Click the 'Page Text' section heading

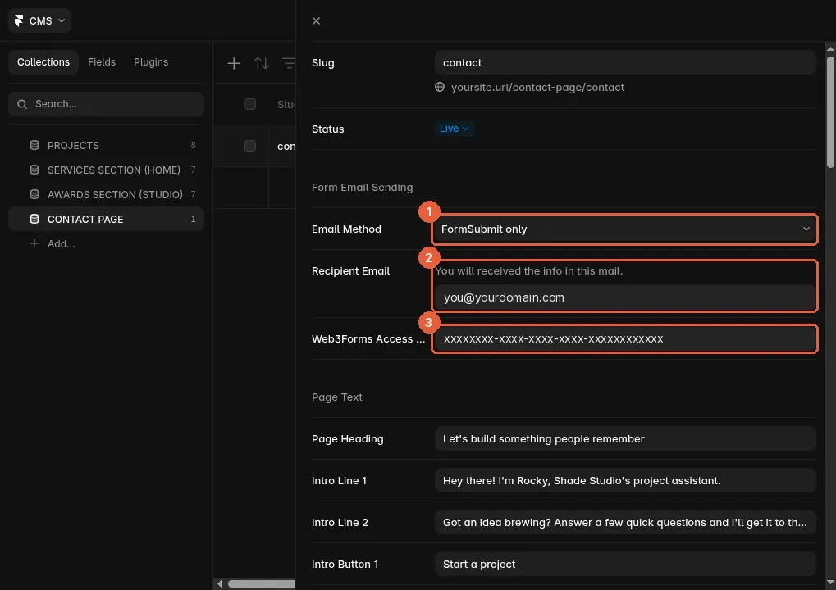337,397
